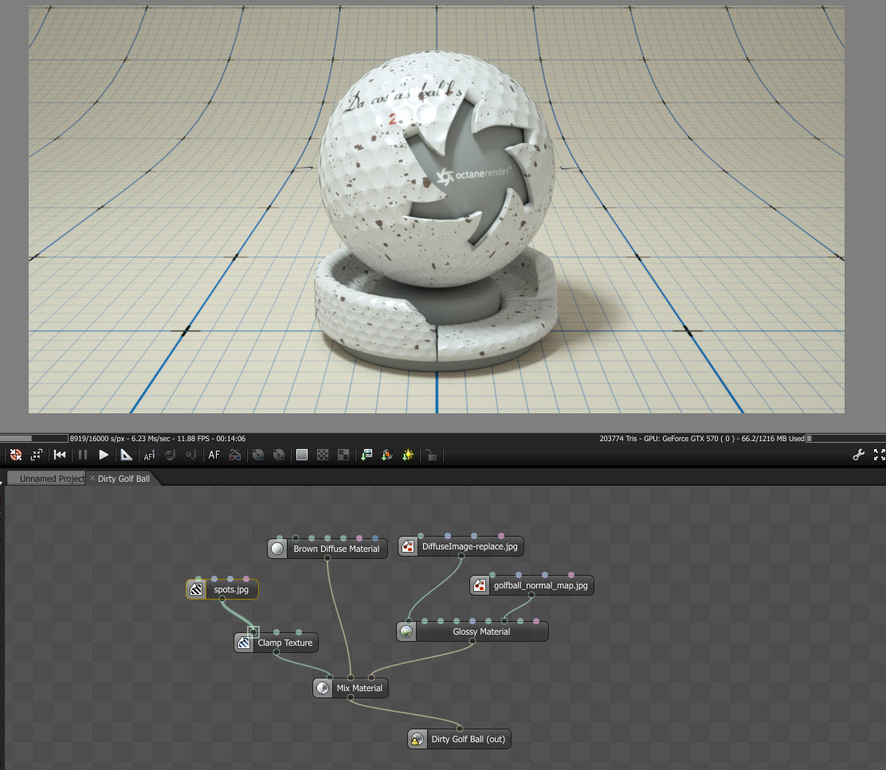The height and width of the screenshot is (770, 886).
Task: Select the Mix Material node
Action: [351, 688]
